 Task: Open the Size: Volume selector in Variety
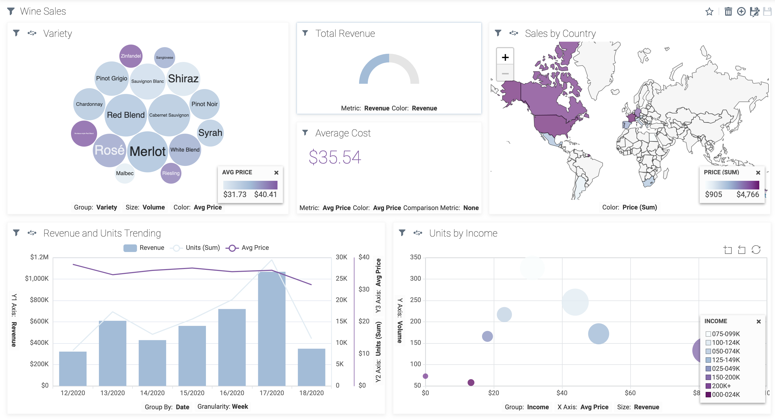(x=145, y=207)
